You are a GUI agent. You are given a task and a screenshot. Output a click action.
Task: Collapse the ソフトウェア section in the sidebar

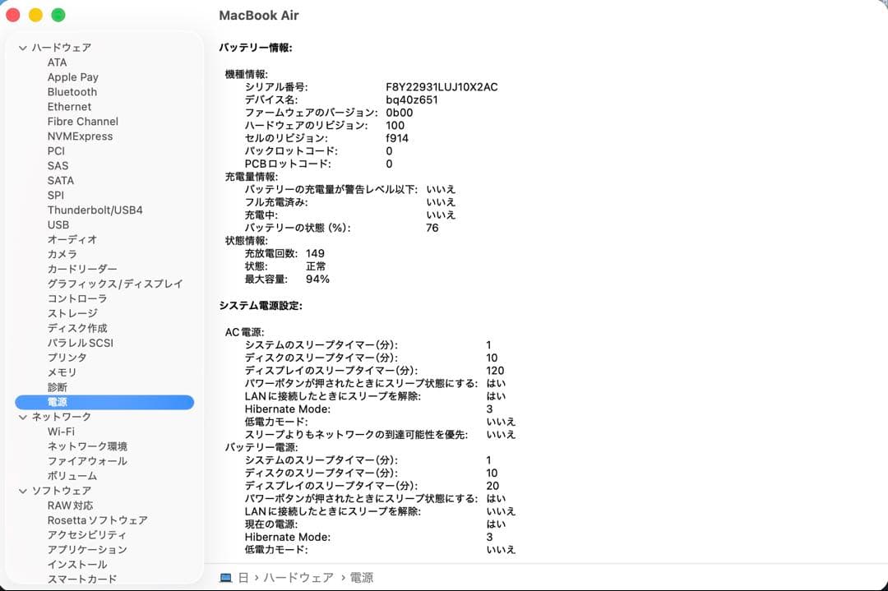pos(22,491)
